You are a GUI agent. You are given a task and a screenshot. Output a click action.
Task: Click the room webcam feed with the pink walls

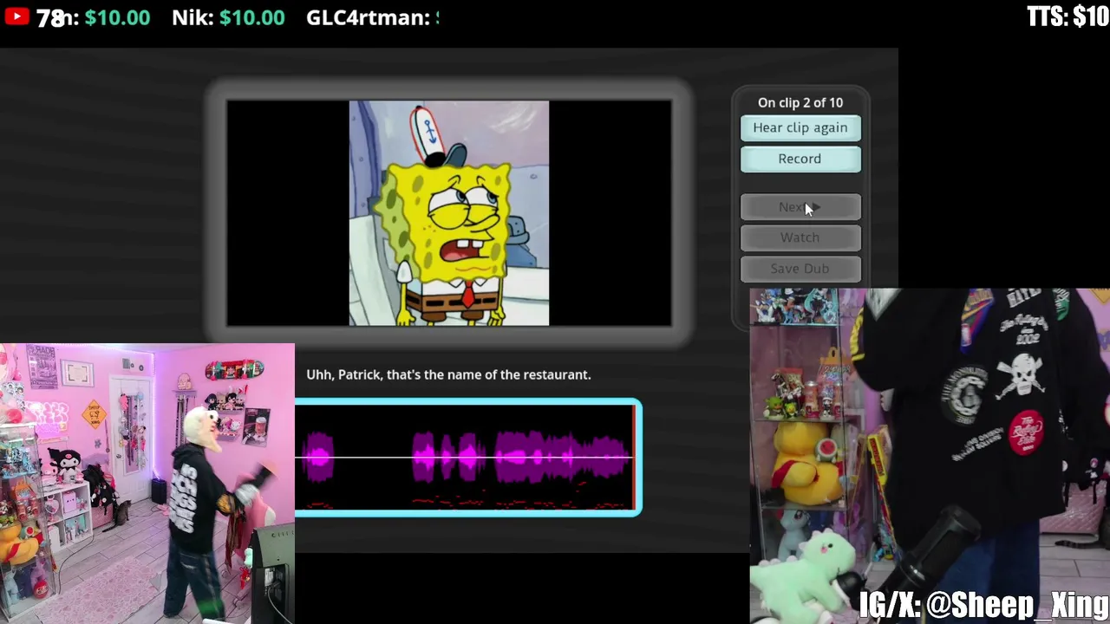point(147,484)
